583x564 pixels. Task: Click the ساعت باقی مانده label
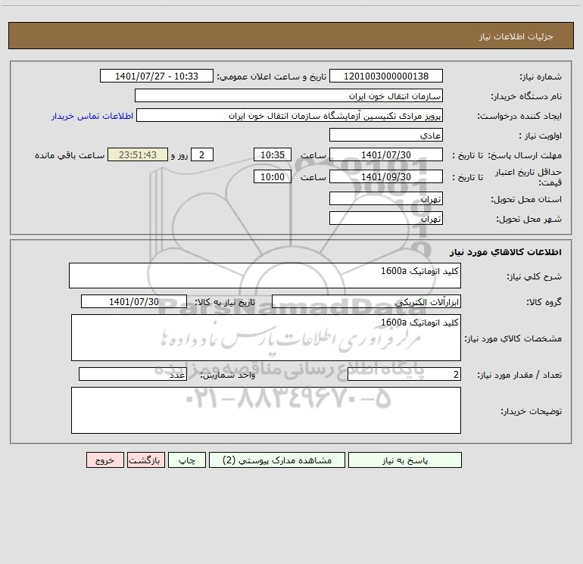[70, 155]
